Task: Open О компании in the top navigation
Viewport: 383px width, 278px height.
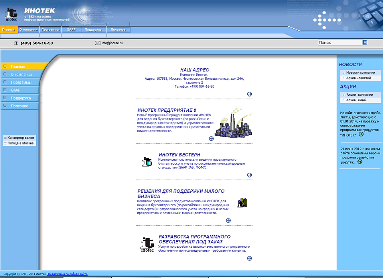Action: click(29, 30)
